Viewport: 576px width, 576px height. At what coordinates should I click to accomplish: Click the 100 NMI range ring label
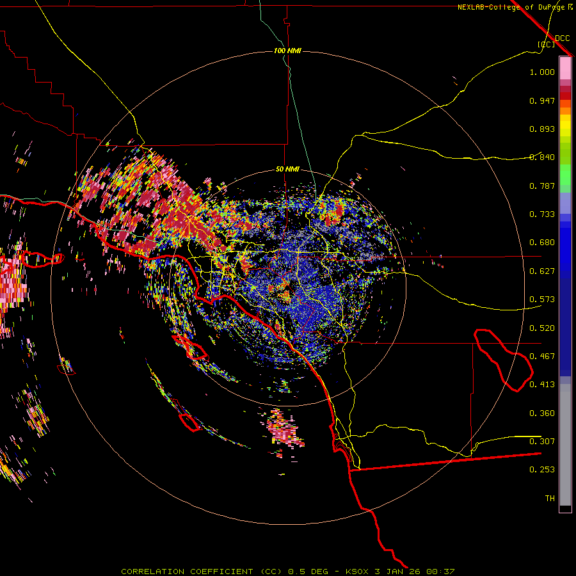pos(287,51)
